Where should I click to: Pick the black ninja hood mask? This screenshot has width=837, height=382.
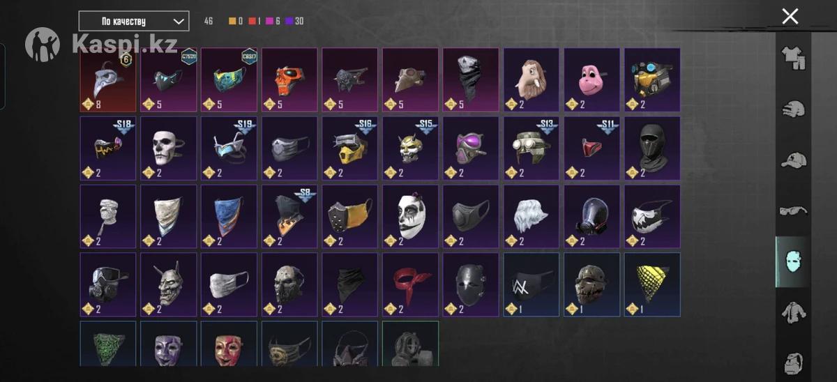coord(652,148)
